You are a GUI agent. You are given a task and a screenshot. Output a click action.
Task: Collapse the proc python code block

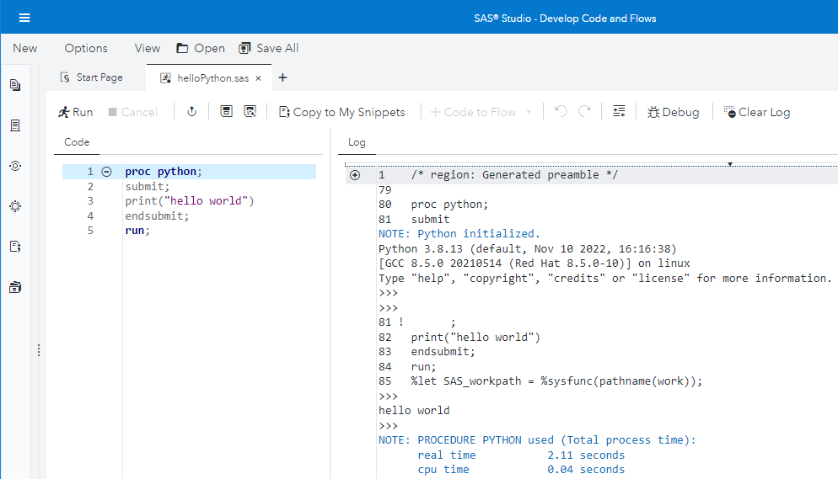(106, 172)
